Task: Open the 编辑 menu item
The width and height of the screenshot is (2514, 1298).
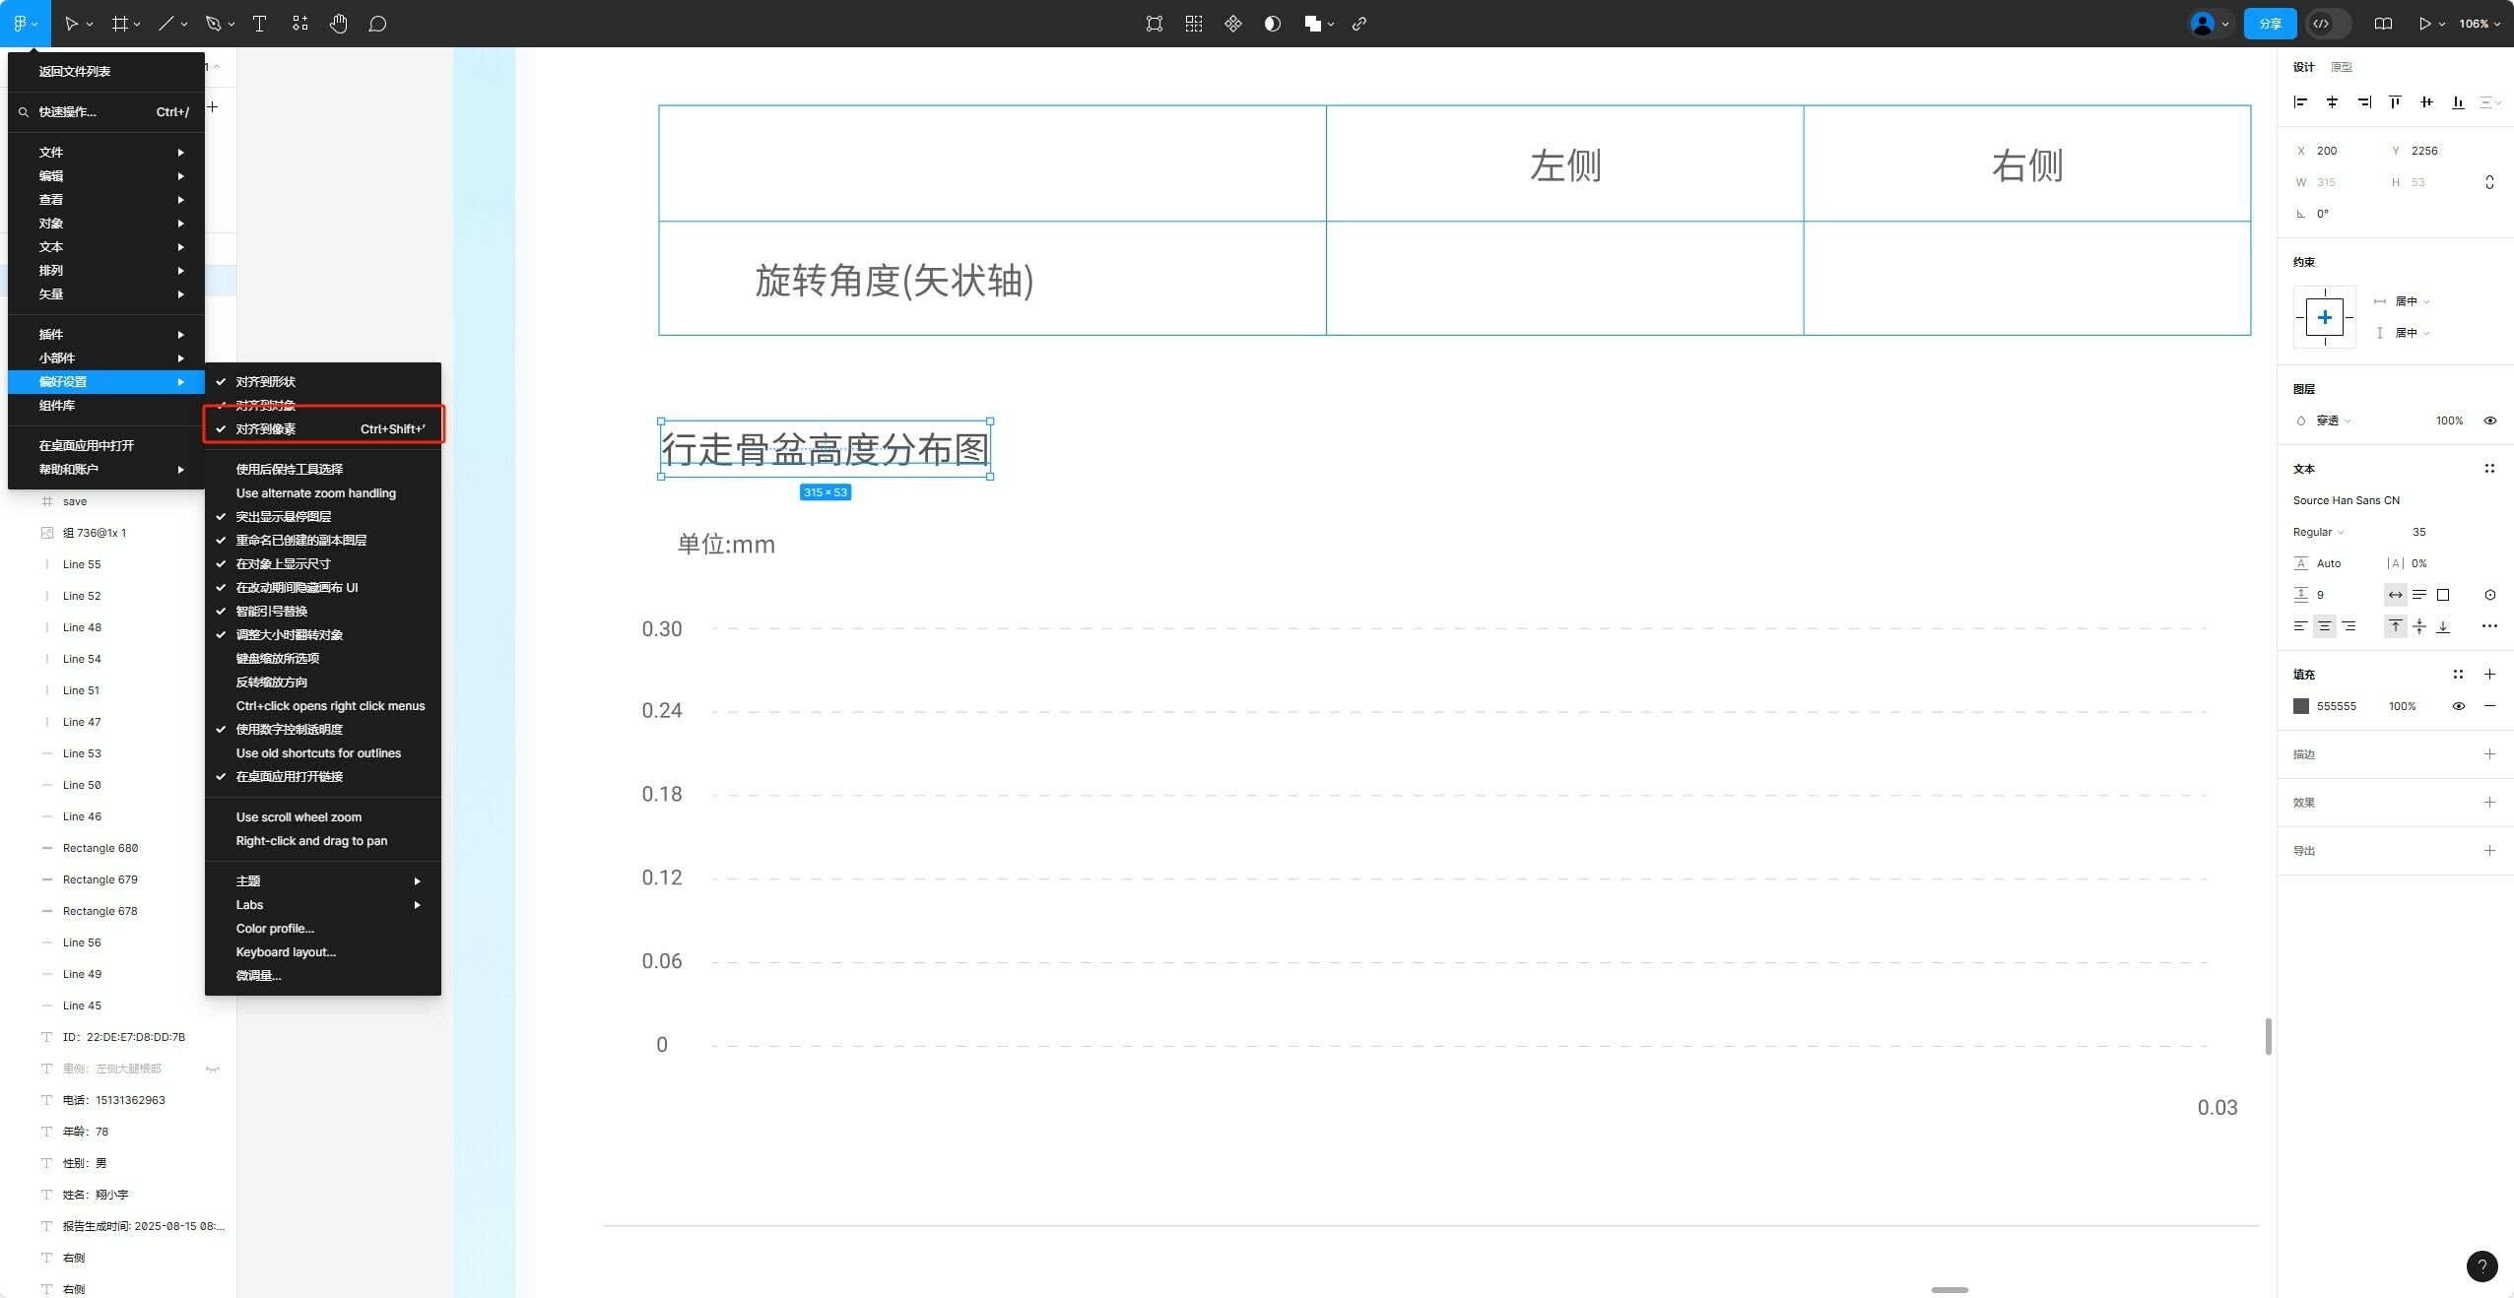Action: click(106, 176)
